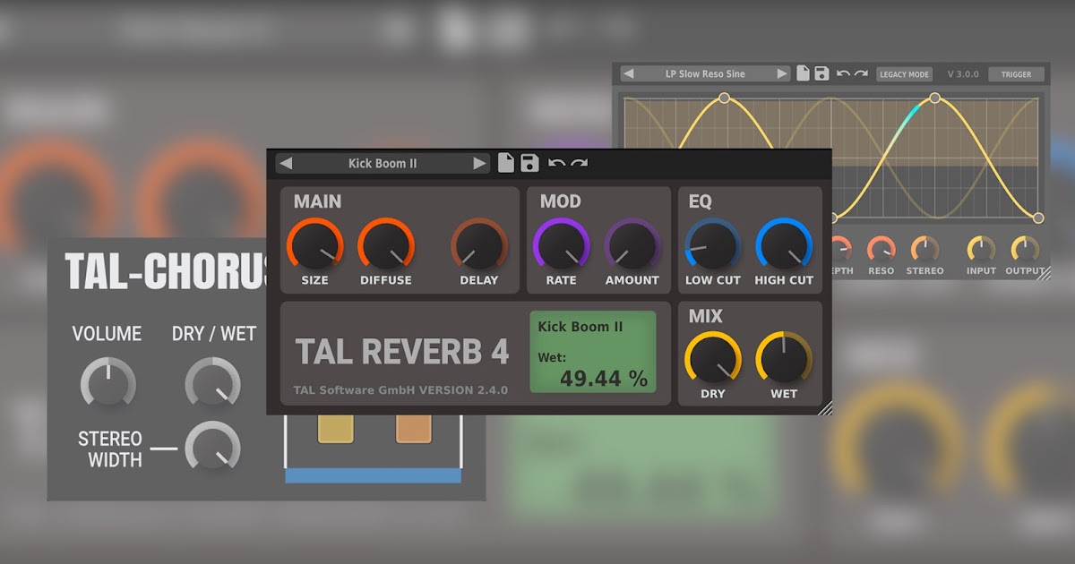Enable Legacy Mode in the LFO plugin
1075x564 pixels.
pyautogui.click(x=904, y=74)
